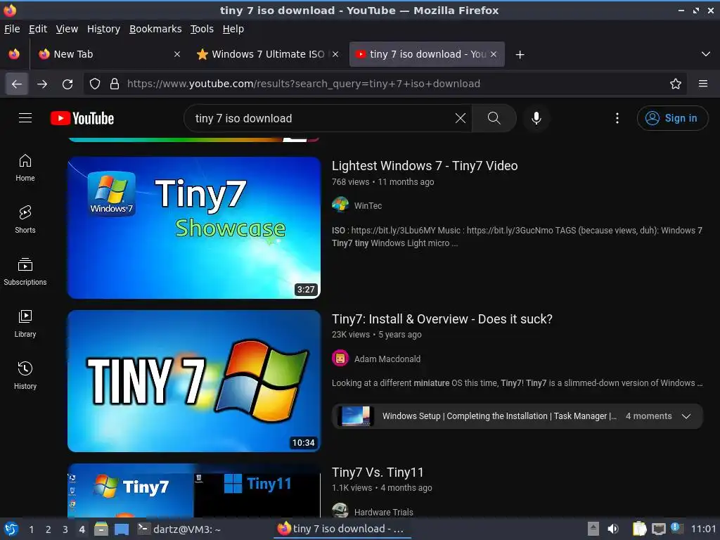
Task: Switch to Windows 7 Ultimate ISO tab
Action: pyautogui.click(x=267, y=54)
